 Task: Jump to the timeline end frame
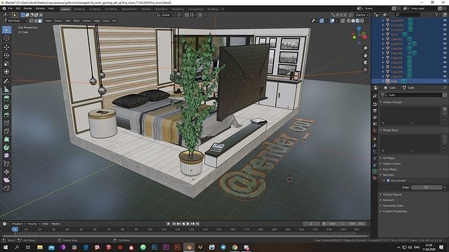(x=197, y=224)
